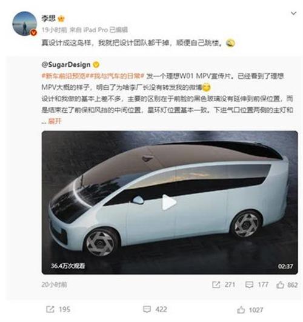Open comments on 李想's post showing 422

155,309
